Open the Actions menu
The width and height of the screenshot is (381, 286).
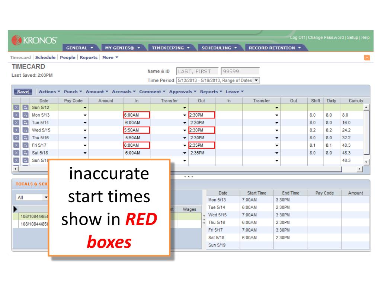[x=49, y=92]
